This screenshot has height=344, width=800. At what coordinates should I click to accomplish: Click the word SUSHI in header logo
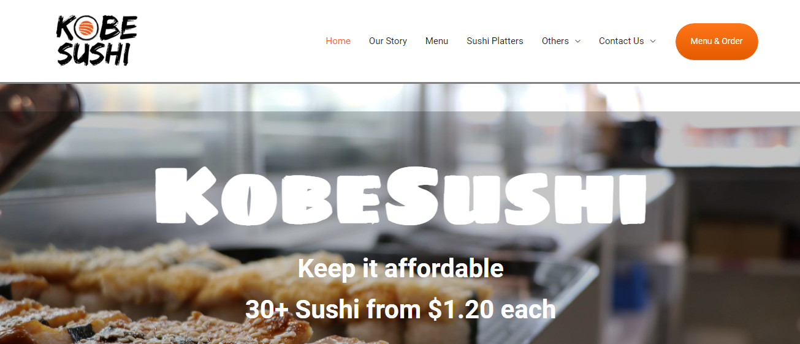[x=94, y=54]
